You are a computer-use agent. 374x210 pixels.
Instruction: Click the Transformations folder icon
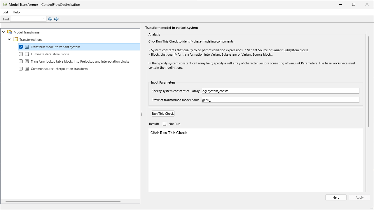coord(15,40)
